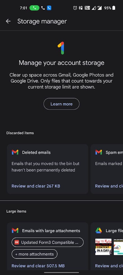This screenshot has height=275, width=123.
Task: Tap the Google One logo
Action: click(x=61, y=48)
